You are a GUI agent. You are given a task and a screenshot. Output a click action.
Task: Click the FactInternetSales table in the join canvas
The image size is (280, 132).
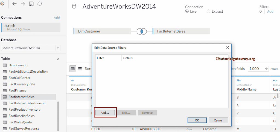(x=181, y=31)
